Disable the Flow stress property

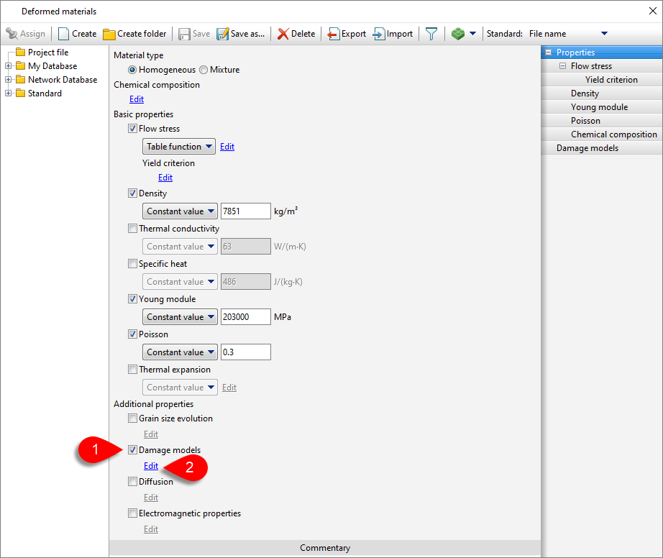tap(132, 128)
